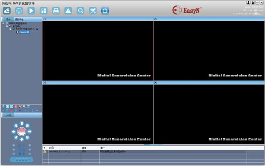
Task: Click the playback play toolbar icon
Action: click(x=31, y=11)
